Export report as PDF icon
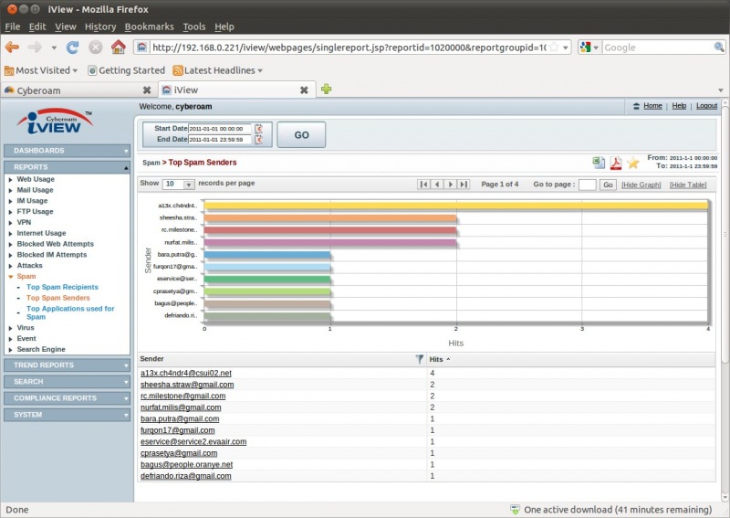730x518 pixels. tap(615, 163)
